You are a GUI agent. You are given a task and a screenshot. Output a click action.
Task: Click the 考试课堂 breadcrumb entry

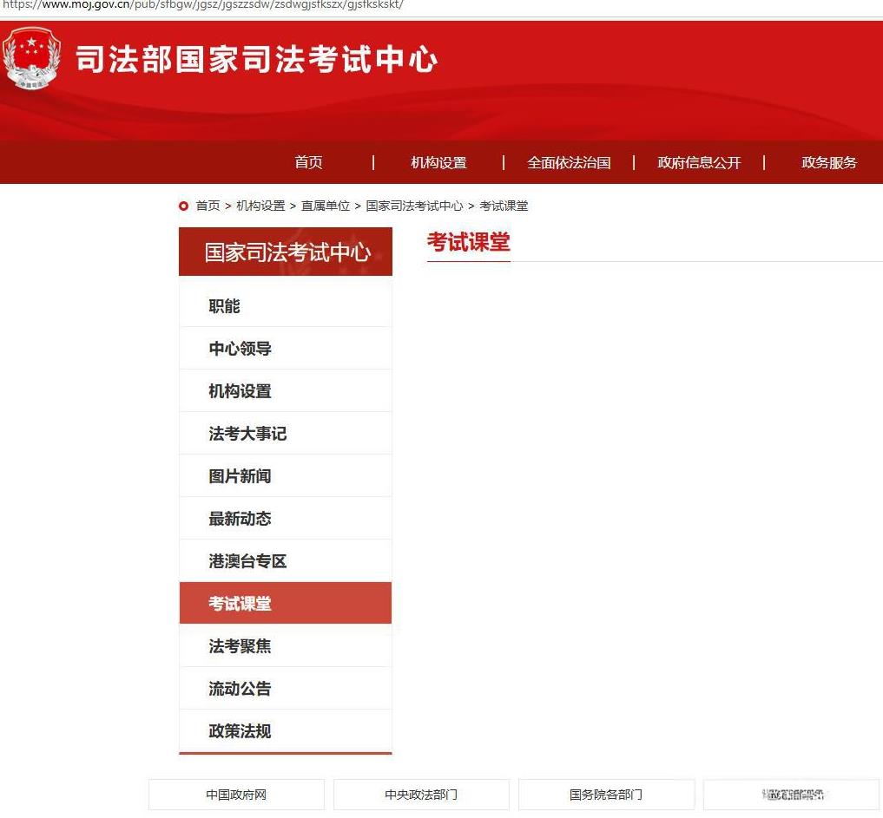point(504,206)
